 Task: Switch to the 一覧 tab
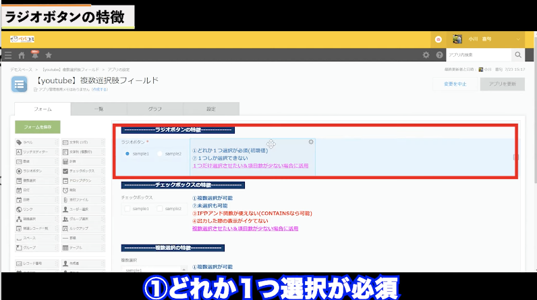98,109
